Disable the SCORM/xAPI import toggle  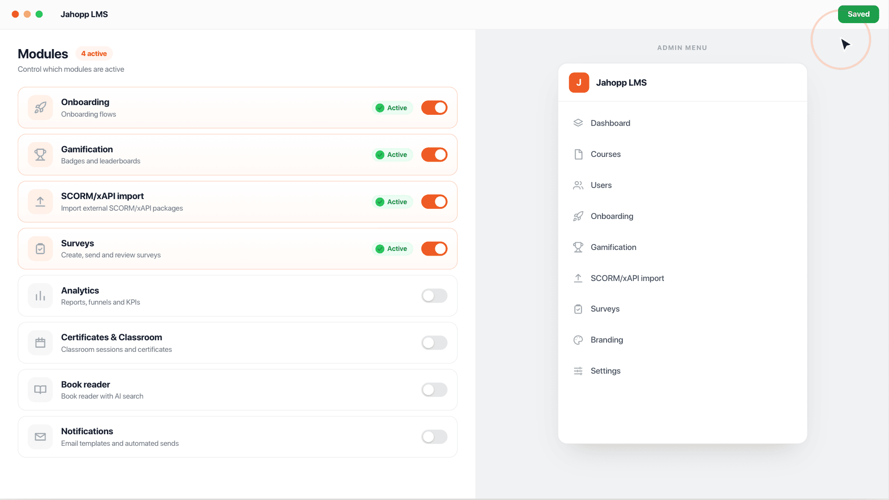click(434, 202)
